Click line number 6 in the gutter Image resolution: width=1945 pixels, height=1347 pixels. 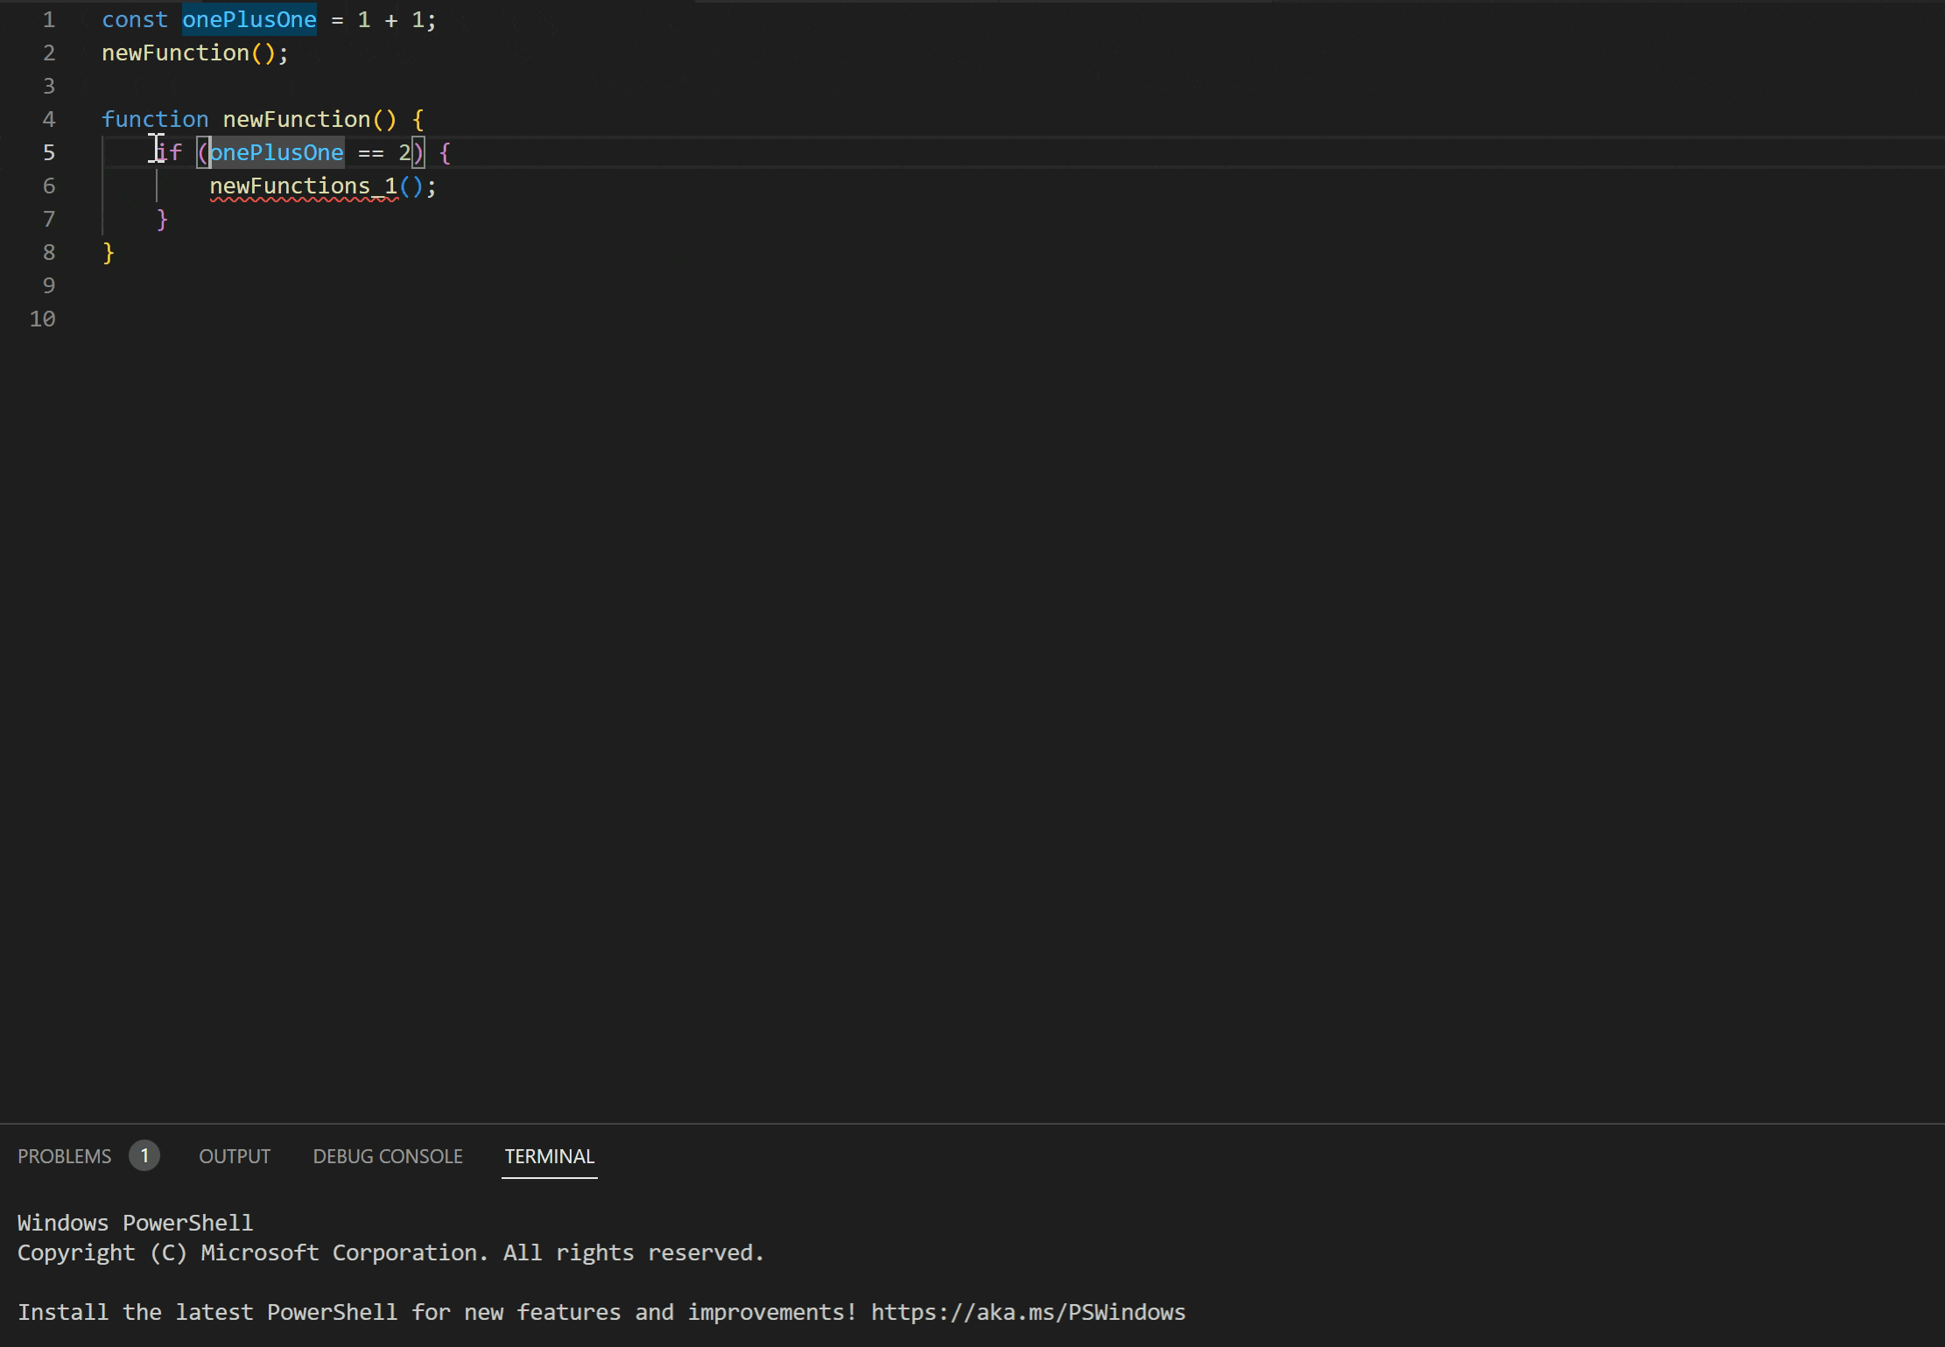click(49, 186)
